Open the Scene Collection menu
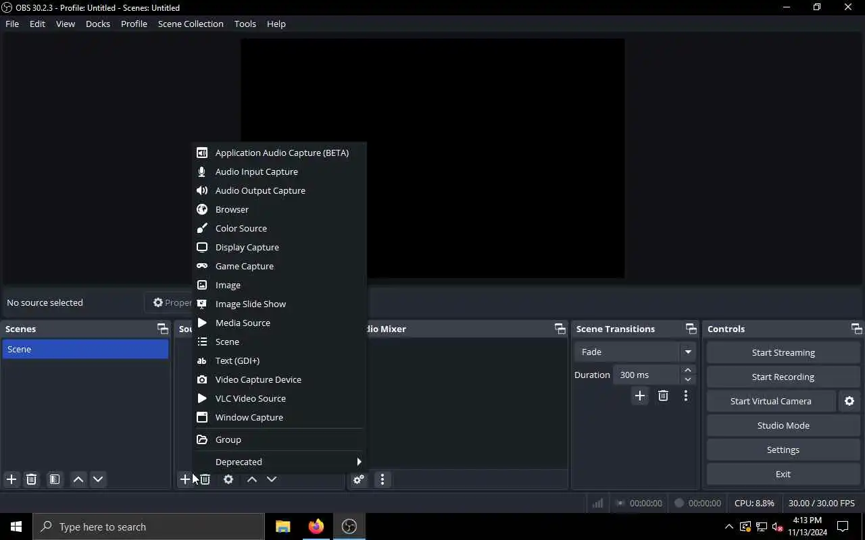Screen dimensions: 865x540 pos(191,24)
